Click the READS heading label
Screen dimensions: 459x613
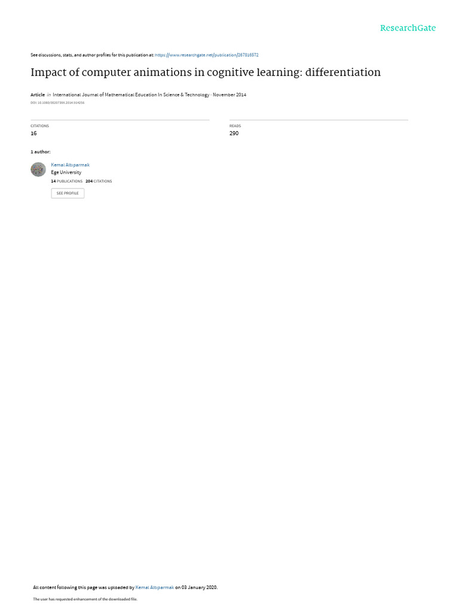coord(235,126)
